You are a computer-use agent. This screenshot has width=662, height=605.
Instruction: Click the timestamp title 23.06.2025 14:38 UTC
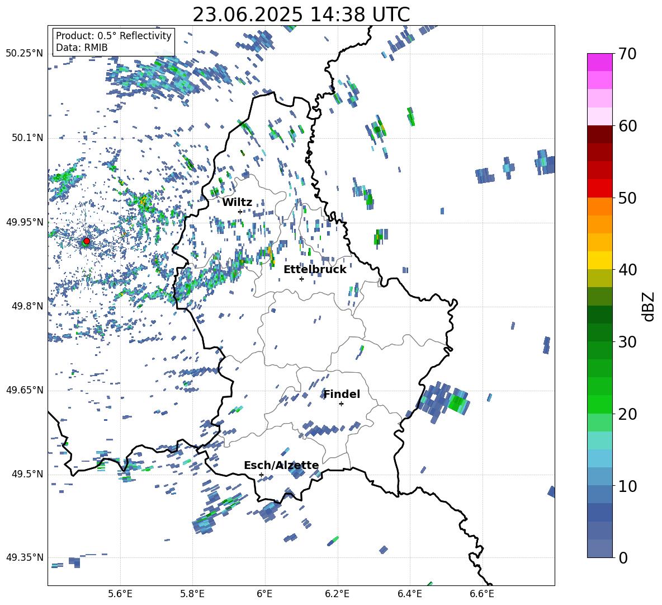click(x=301, y=15)
